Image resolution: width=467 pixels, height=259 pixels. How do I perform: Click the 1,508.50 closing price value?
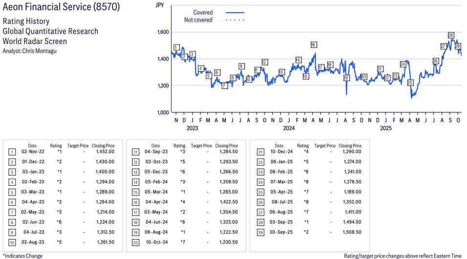pyautogui.click(x=350, y=232)
